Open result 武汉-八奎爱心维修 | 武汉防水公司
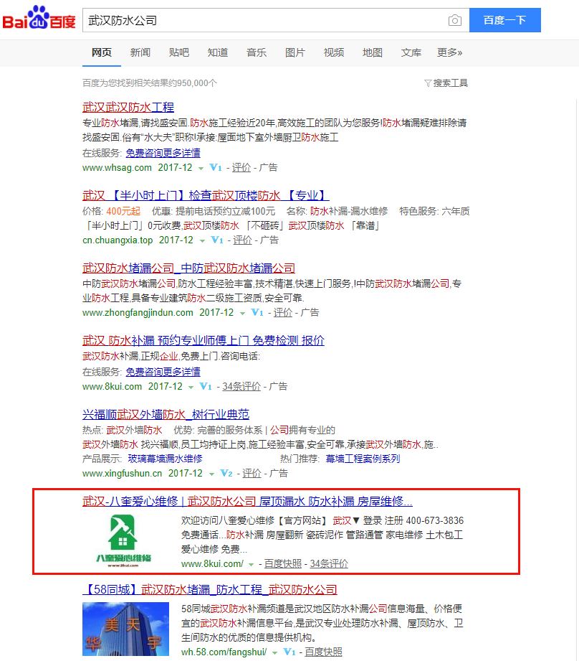Screen dimensions: 579x661 coord(247,502)
